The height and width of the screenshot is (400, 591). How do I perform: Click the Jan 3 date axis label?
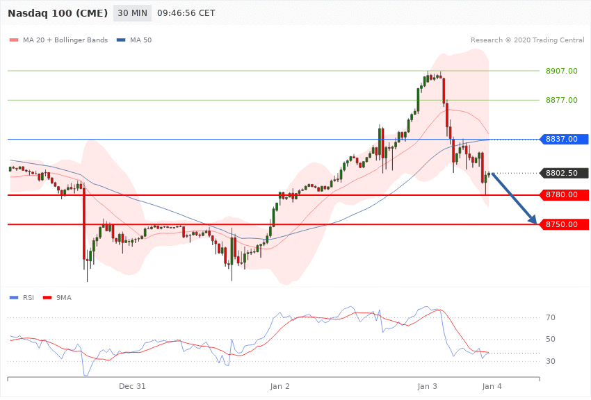point(428,386)
